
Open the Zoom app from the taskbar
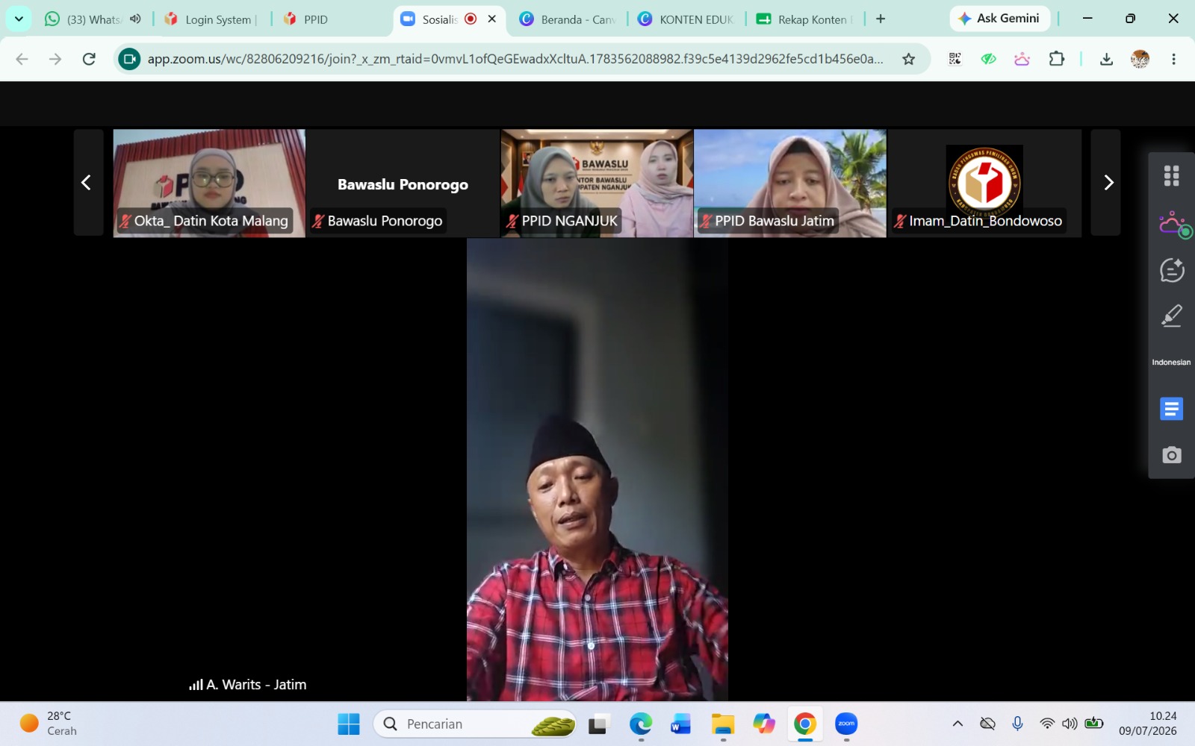846,724
